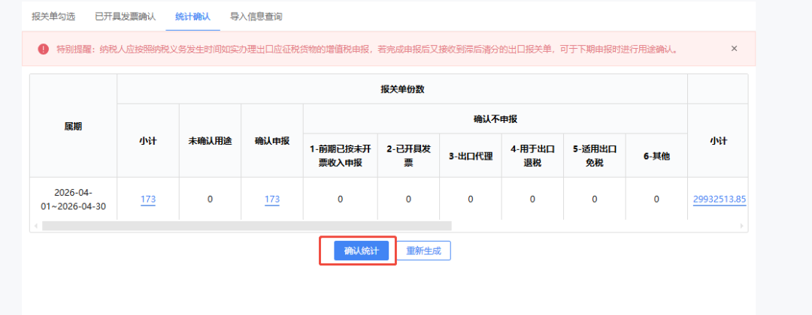The image size is (812, 315).
Task: Open the 已开具发票确认 tab
Action: pos(126,16)
